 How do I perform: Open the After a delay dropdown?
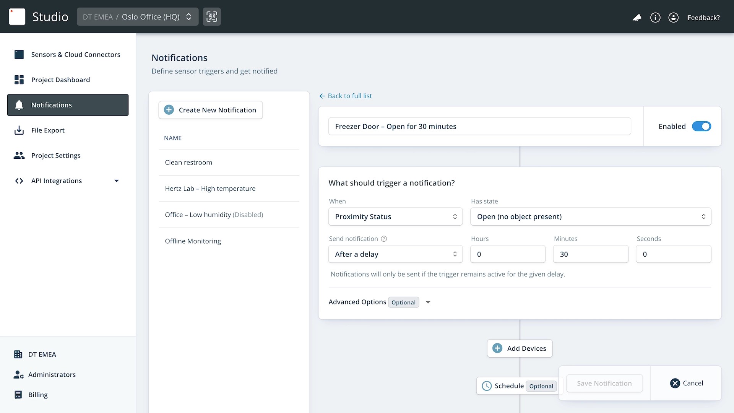[395, 254]
